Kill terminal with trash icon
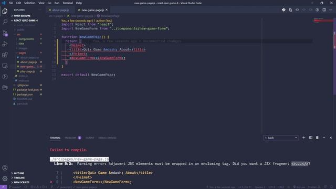Screen dimensions: 336x189 [317, 138]
